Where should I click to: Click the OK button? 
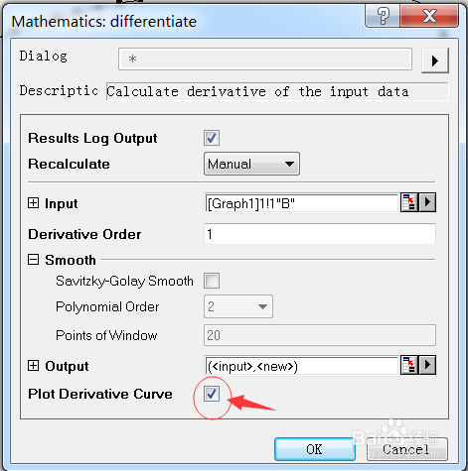coord(314,449)
